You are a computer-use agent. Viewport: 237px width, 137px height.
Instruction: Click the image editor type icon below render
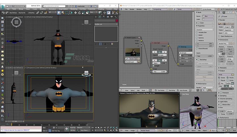(122, 130)
